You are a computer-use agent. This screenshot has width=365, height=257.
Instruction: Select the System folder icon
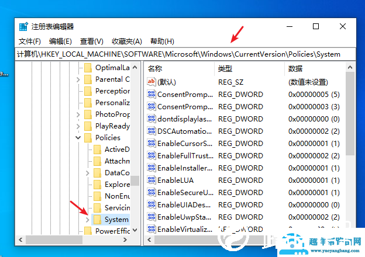tap(97, 220)
